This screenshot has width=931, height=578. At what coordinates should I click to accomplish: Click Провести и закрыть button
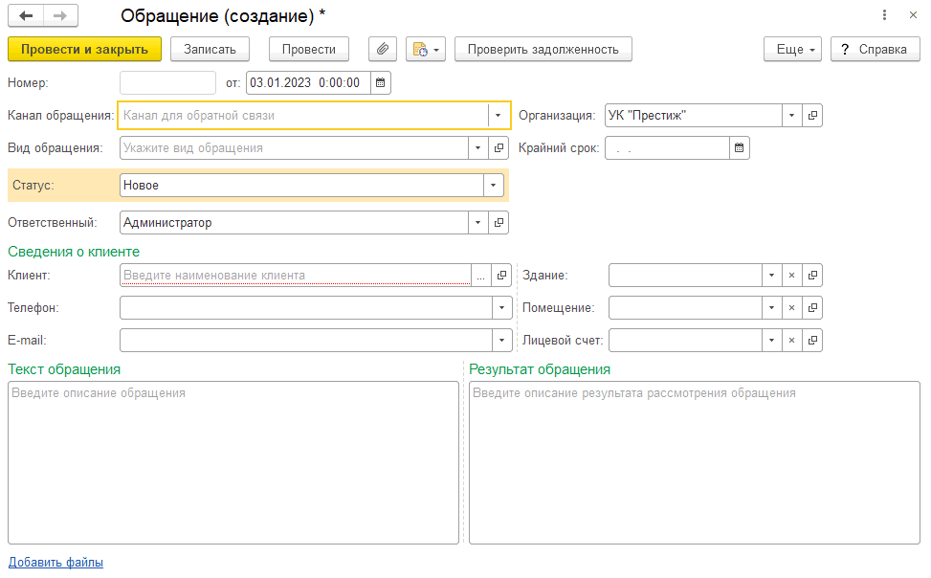84,49
